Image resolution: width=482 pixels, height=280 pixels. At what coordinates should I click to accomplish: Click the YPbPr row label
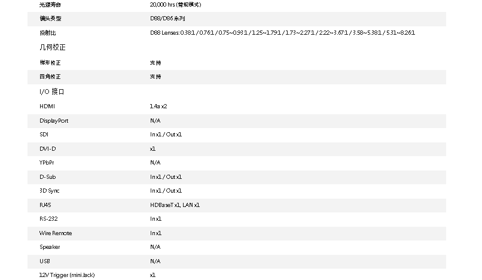(47, 163)
